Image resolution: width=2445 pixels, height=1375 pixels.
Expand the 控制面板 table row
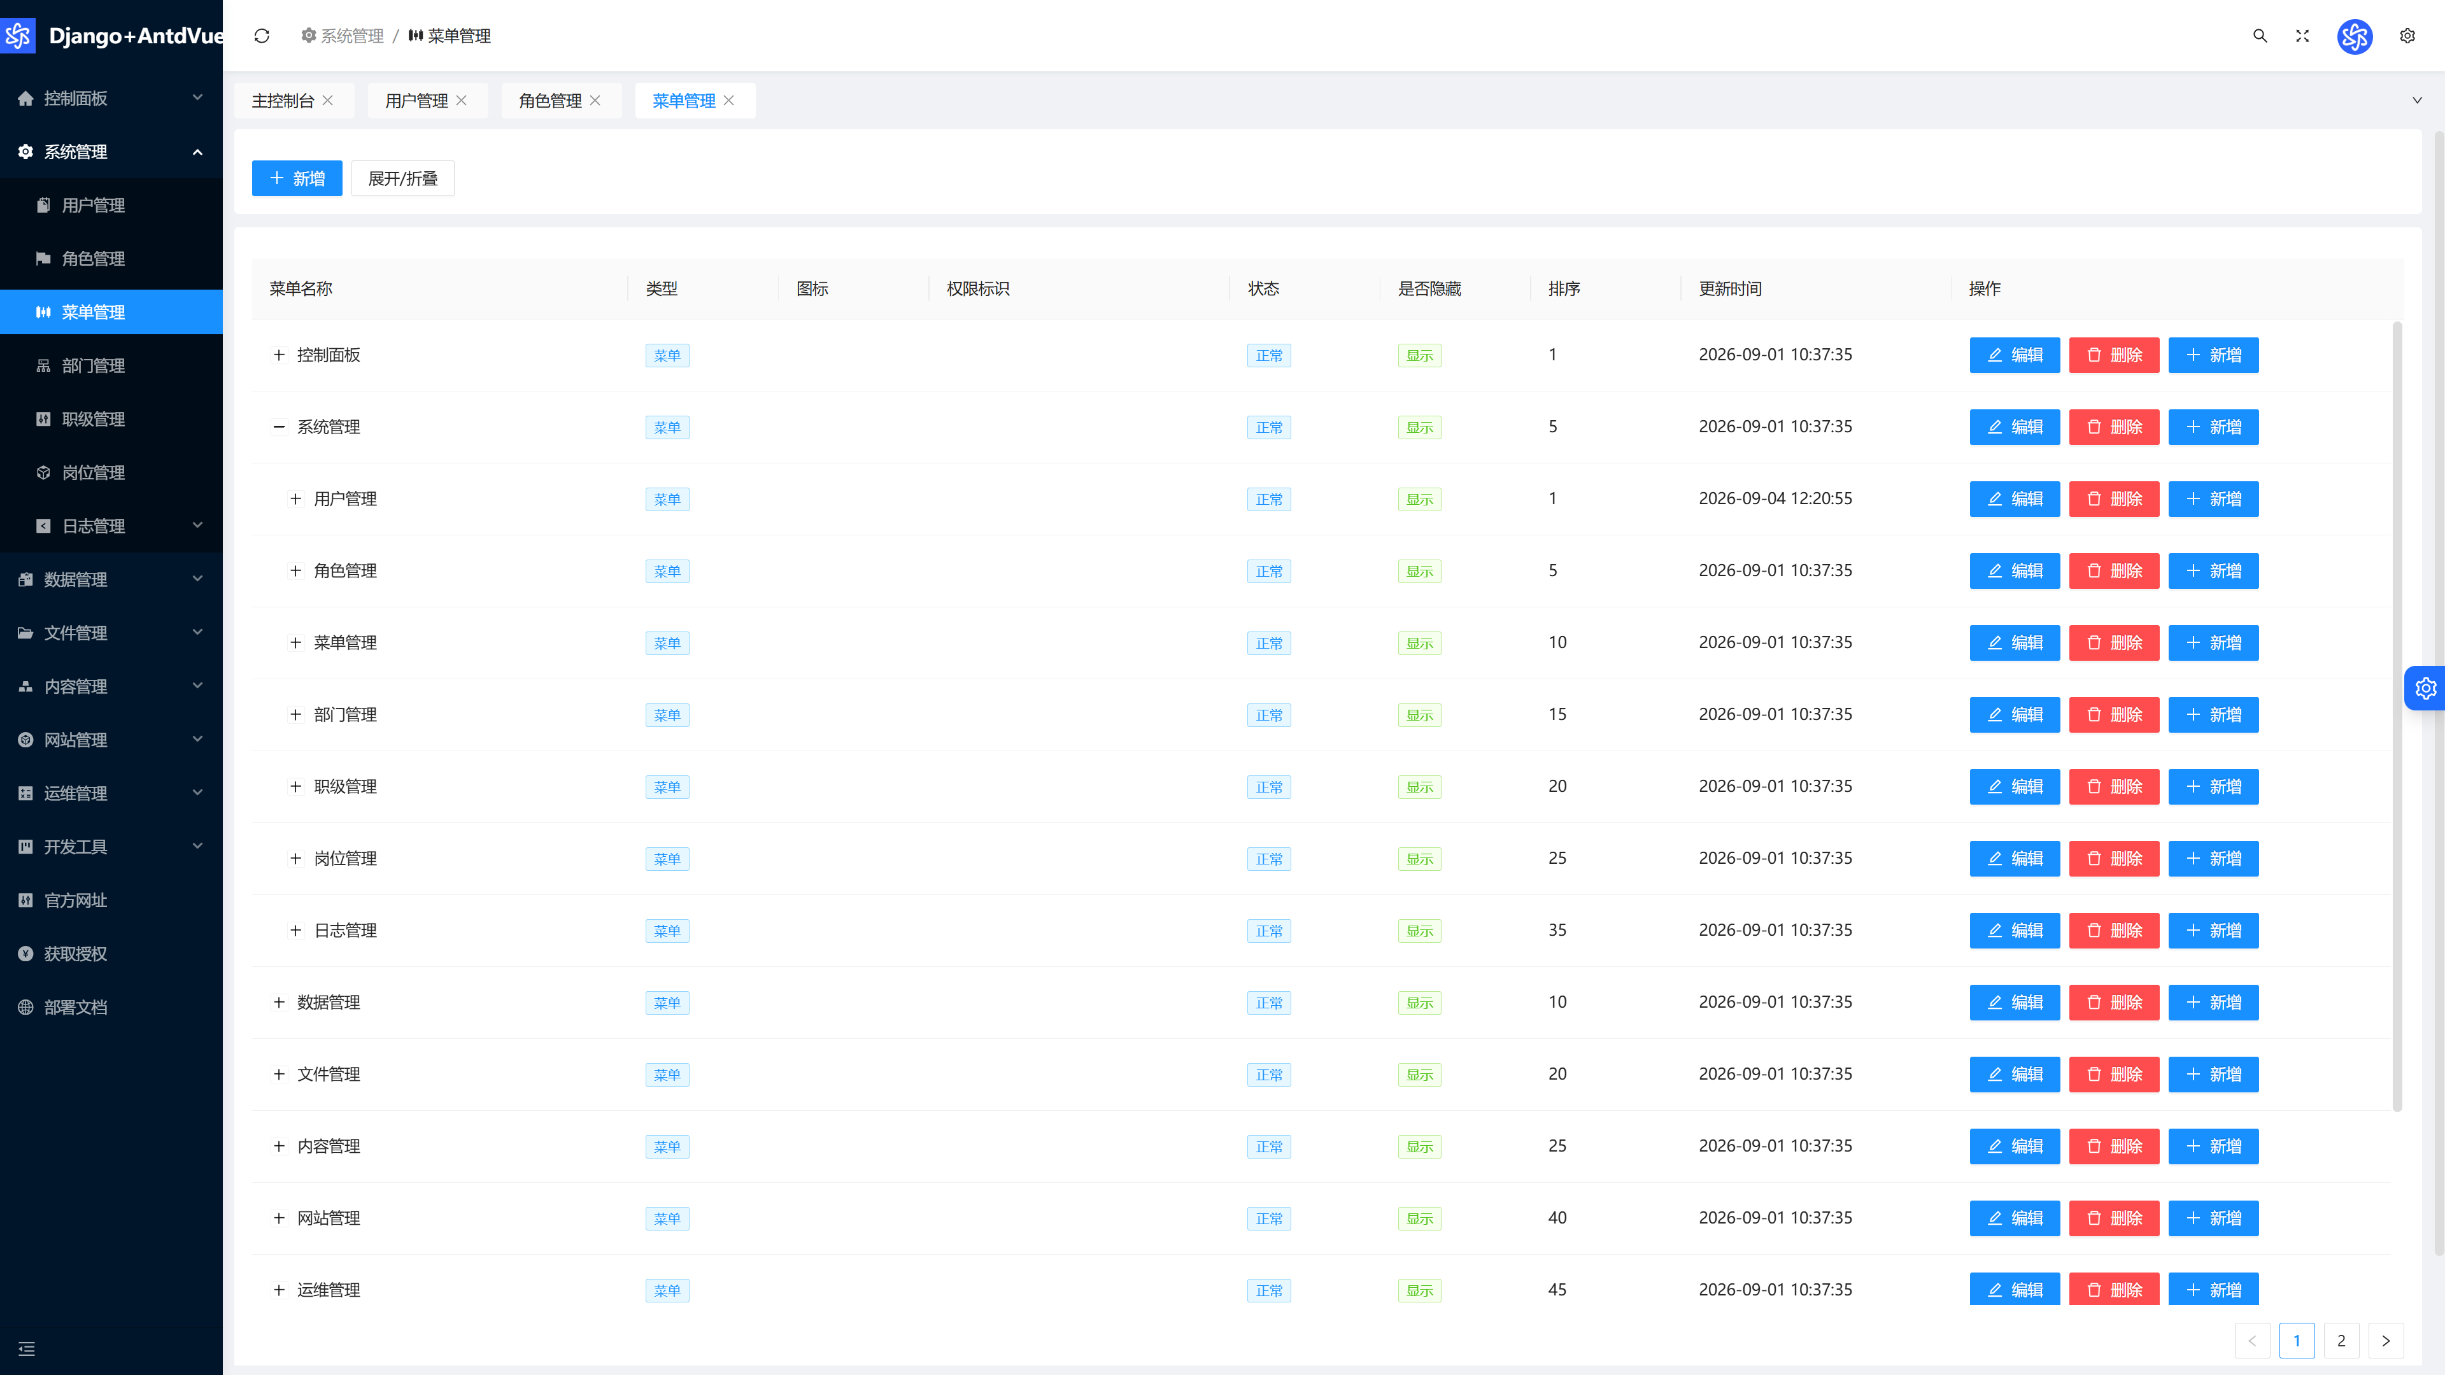click(x=279, y=355)
